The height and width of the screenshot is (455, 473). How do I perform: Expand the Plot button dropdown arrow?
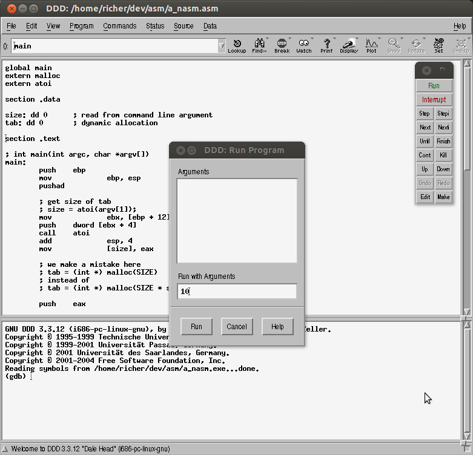(380, 39)
